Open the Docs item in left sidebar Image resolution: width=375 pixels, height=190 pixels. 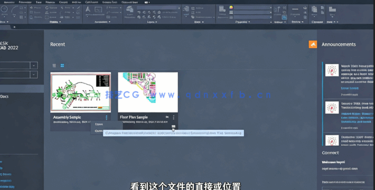click(4, 97)
